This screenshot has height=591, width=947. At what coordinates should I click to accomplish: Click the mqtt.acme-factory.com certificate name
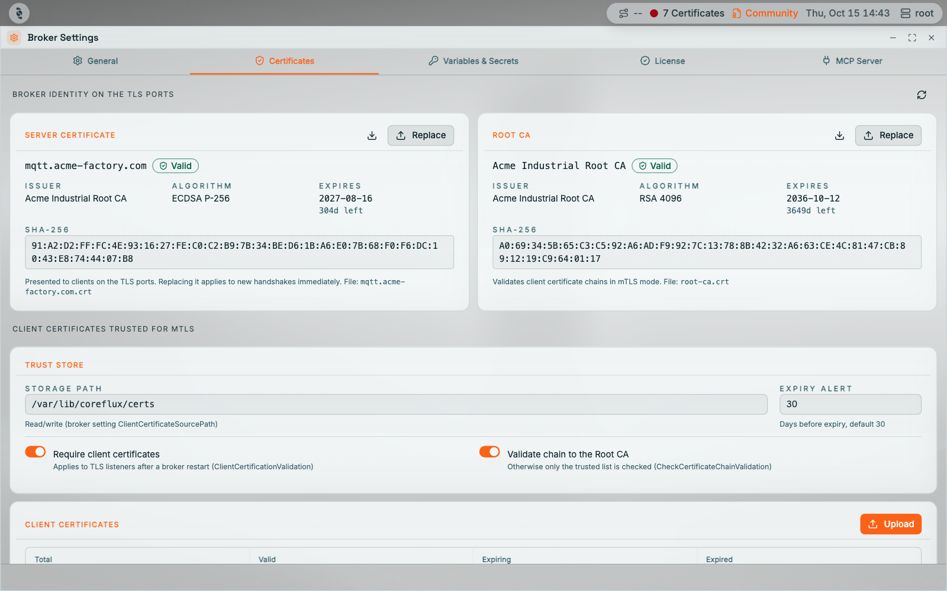[x=86, y=166]
